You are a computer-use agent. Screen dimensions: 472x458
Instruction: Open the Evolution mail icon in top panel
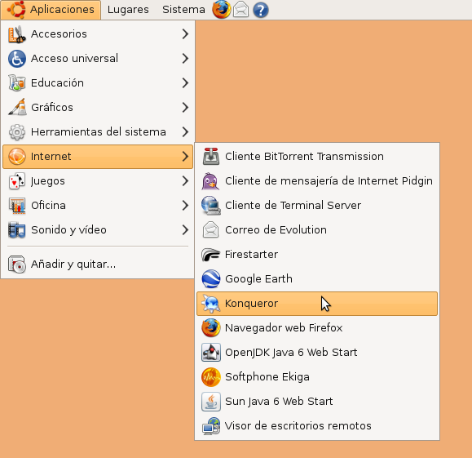[240, 10]
